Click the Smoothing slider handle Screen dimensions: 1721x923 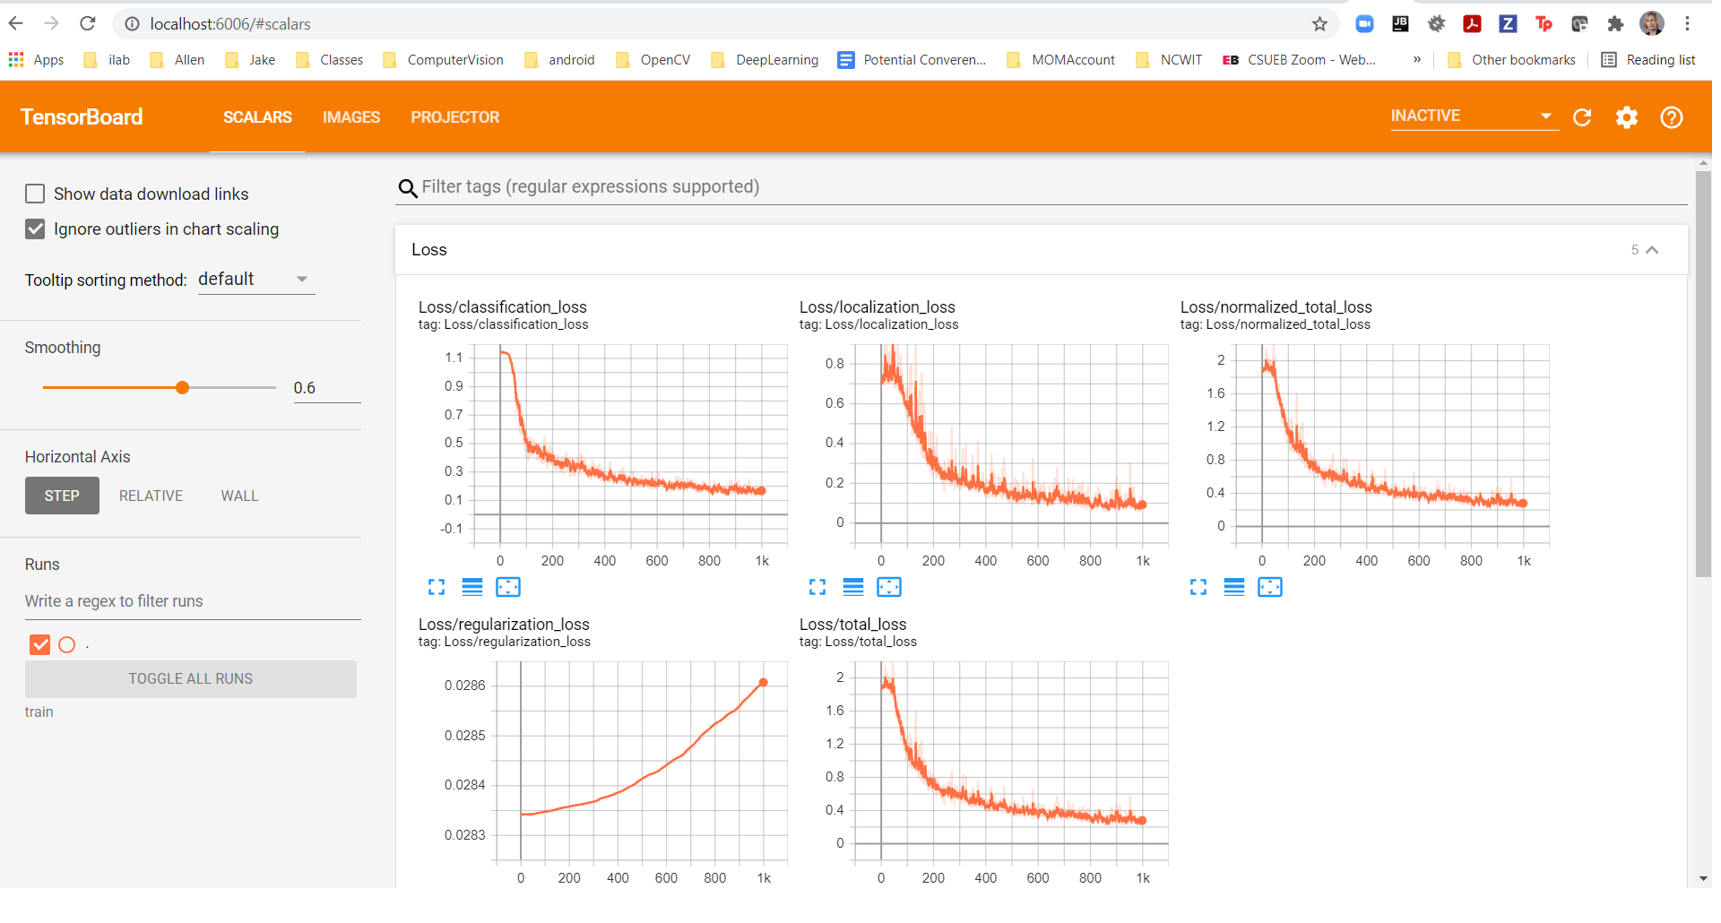click(x=183, y=387)
